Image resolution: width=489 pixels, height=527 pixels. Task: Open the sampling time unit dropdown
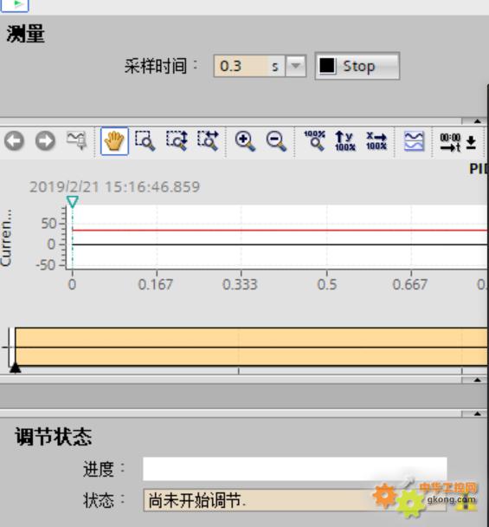point(296,66)
